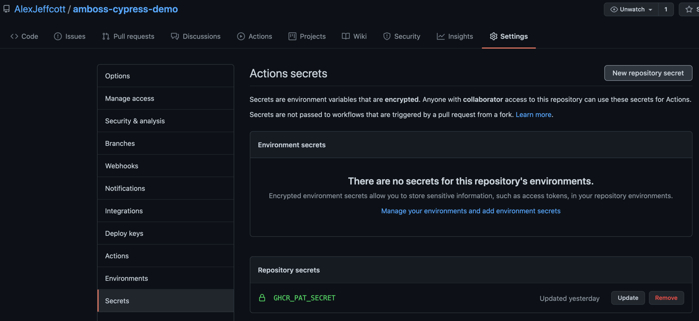Open Webhooks settings
699x321 pixels.
pos(166,166)
